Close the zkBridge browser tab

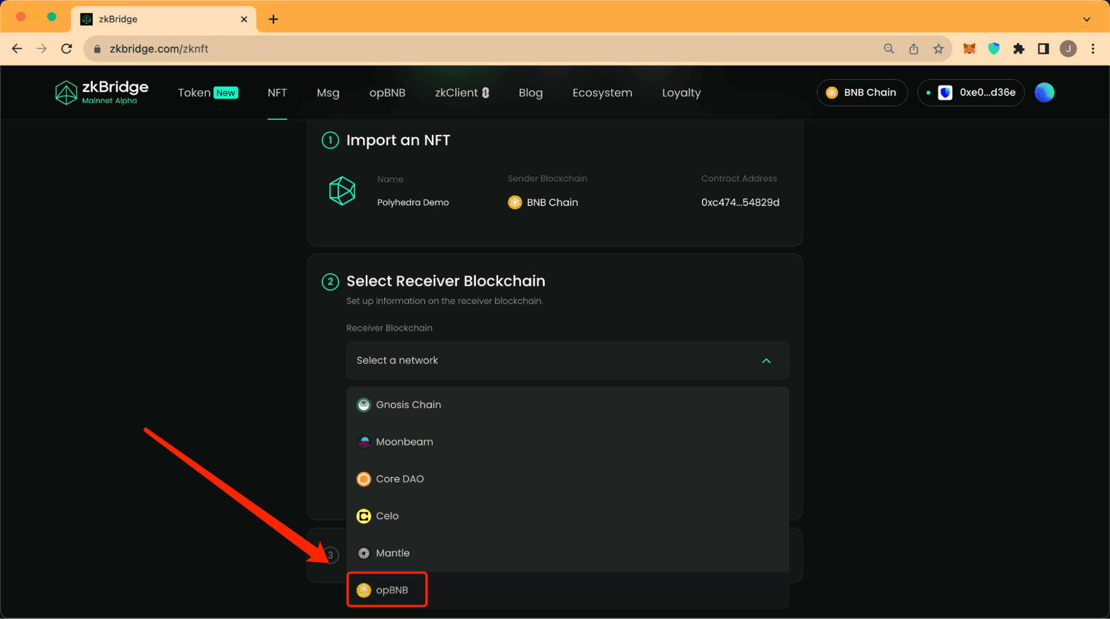[x=244, y=19]
